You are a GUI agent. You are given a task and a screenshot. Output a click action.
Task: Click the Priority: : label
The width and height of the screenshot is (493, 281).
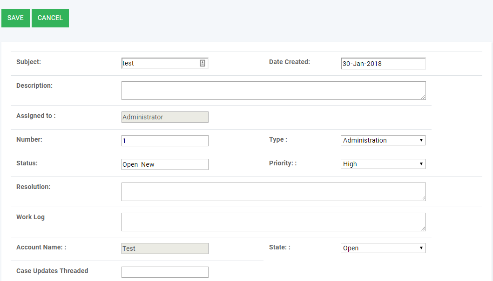click(x=283, y=163)
